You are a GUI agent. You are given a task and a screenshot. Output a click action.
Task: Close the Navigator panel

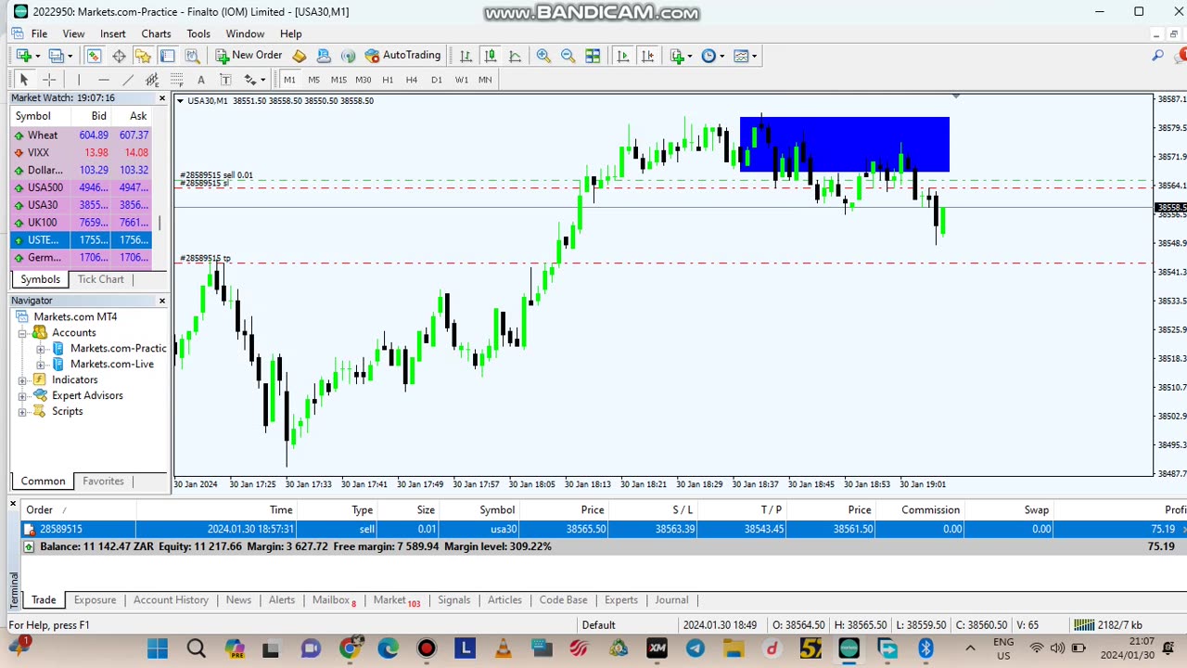(162, 301)
